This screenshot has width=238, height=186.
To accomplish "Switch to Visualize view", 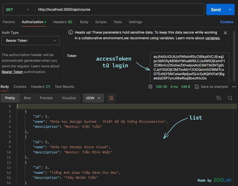I will pos(69,98).
